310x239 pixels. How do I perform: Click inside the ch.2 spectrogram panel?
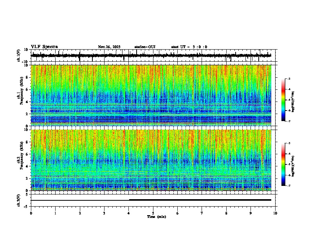click(151, 160)
